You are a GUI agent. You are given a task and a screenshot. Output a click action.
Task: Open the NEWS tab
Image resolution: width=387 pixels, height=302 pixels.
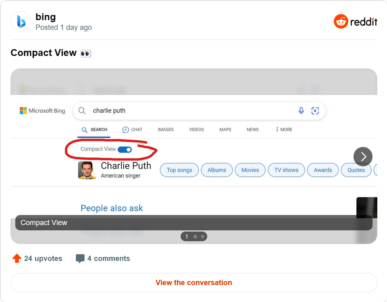click(x=253, y=129)
